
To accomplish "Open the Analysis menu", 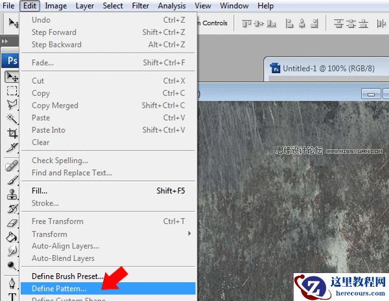I will pos(172,6).
